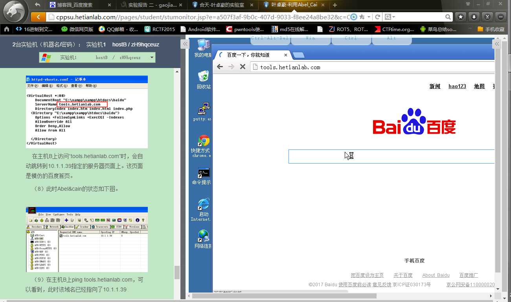Image resolution: width=511 pixels, height=302 pixels.
Task: Open RCTF2015 bookmark
Action: (160, 29)
